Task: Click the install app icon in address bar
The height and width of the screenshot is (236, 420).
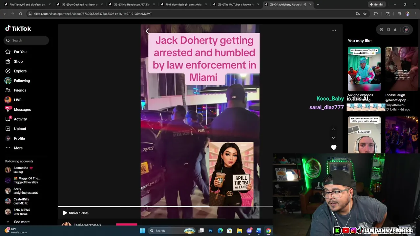Action: [x=358, y=14]
